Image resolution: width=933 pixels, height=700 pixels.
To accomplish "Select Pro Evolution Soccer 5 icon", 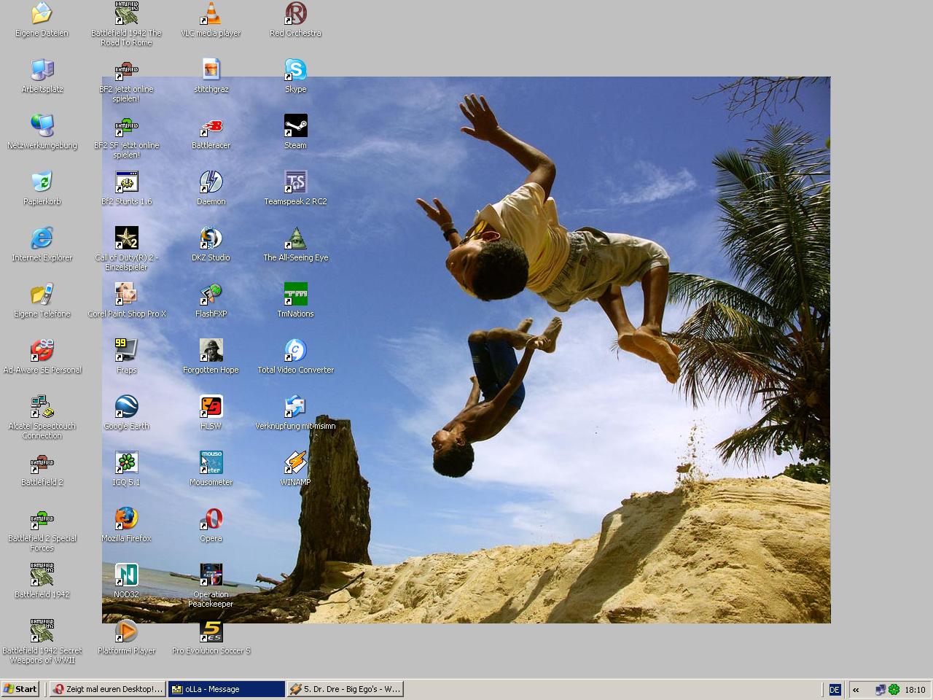I will pos(211,631).
